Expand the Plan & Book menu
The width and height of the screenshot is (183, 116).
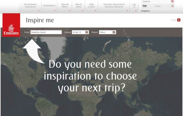pyautogui.click(x=79, y=6)
